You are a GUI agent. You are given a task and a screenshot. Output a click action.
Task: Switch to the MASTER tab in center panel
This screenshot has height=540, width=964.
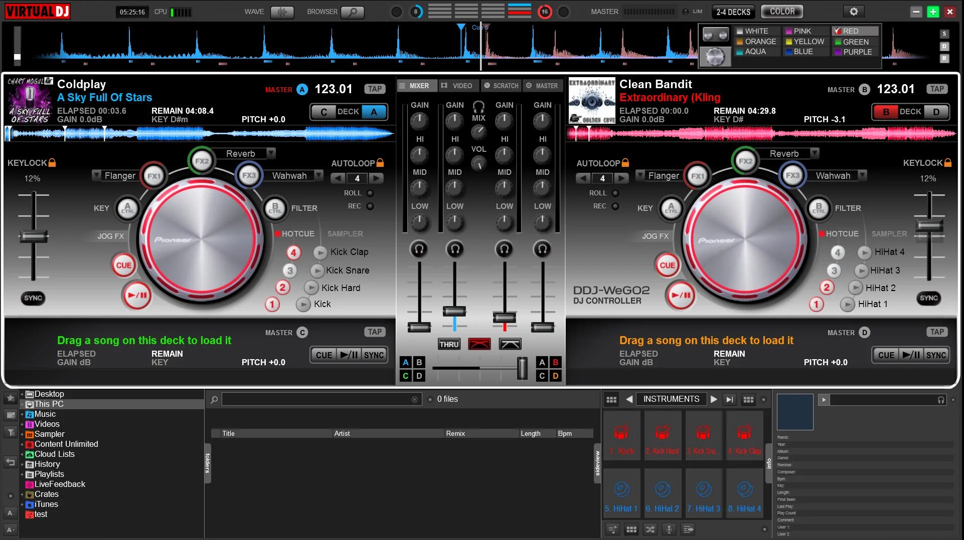point(542,86)
